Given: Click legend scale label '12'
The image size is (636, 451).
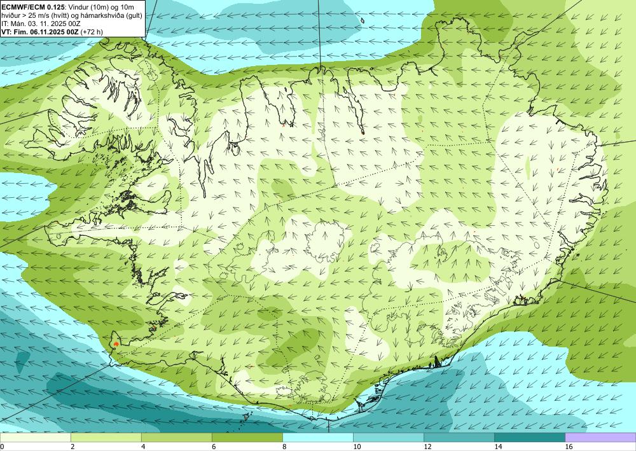Looking at the screenshot, I should (427, 447).
